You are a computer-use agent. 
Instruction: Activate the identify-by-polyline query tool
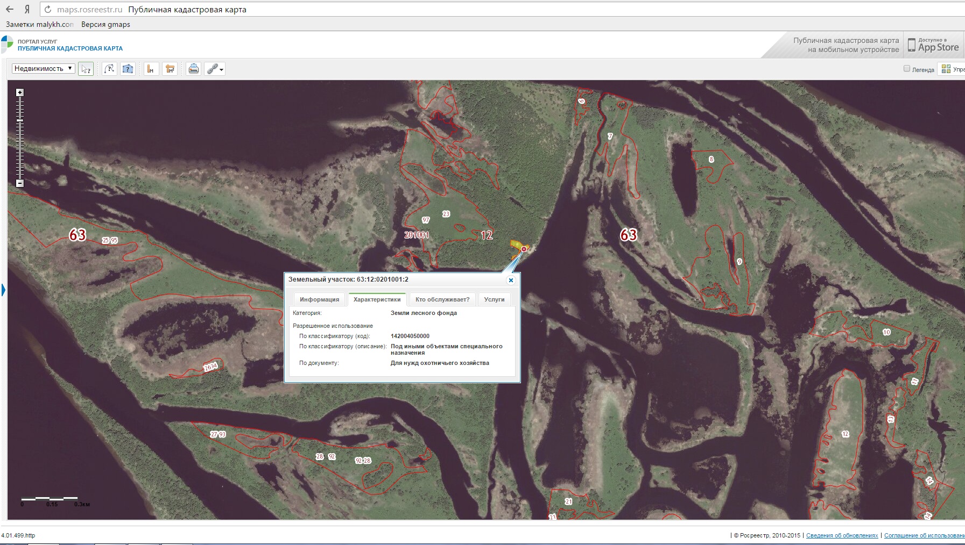(x=110, y=69)
